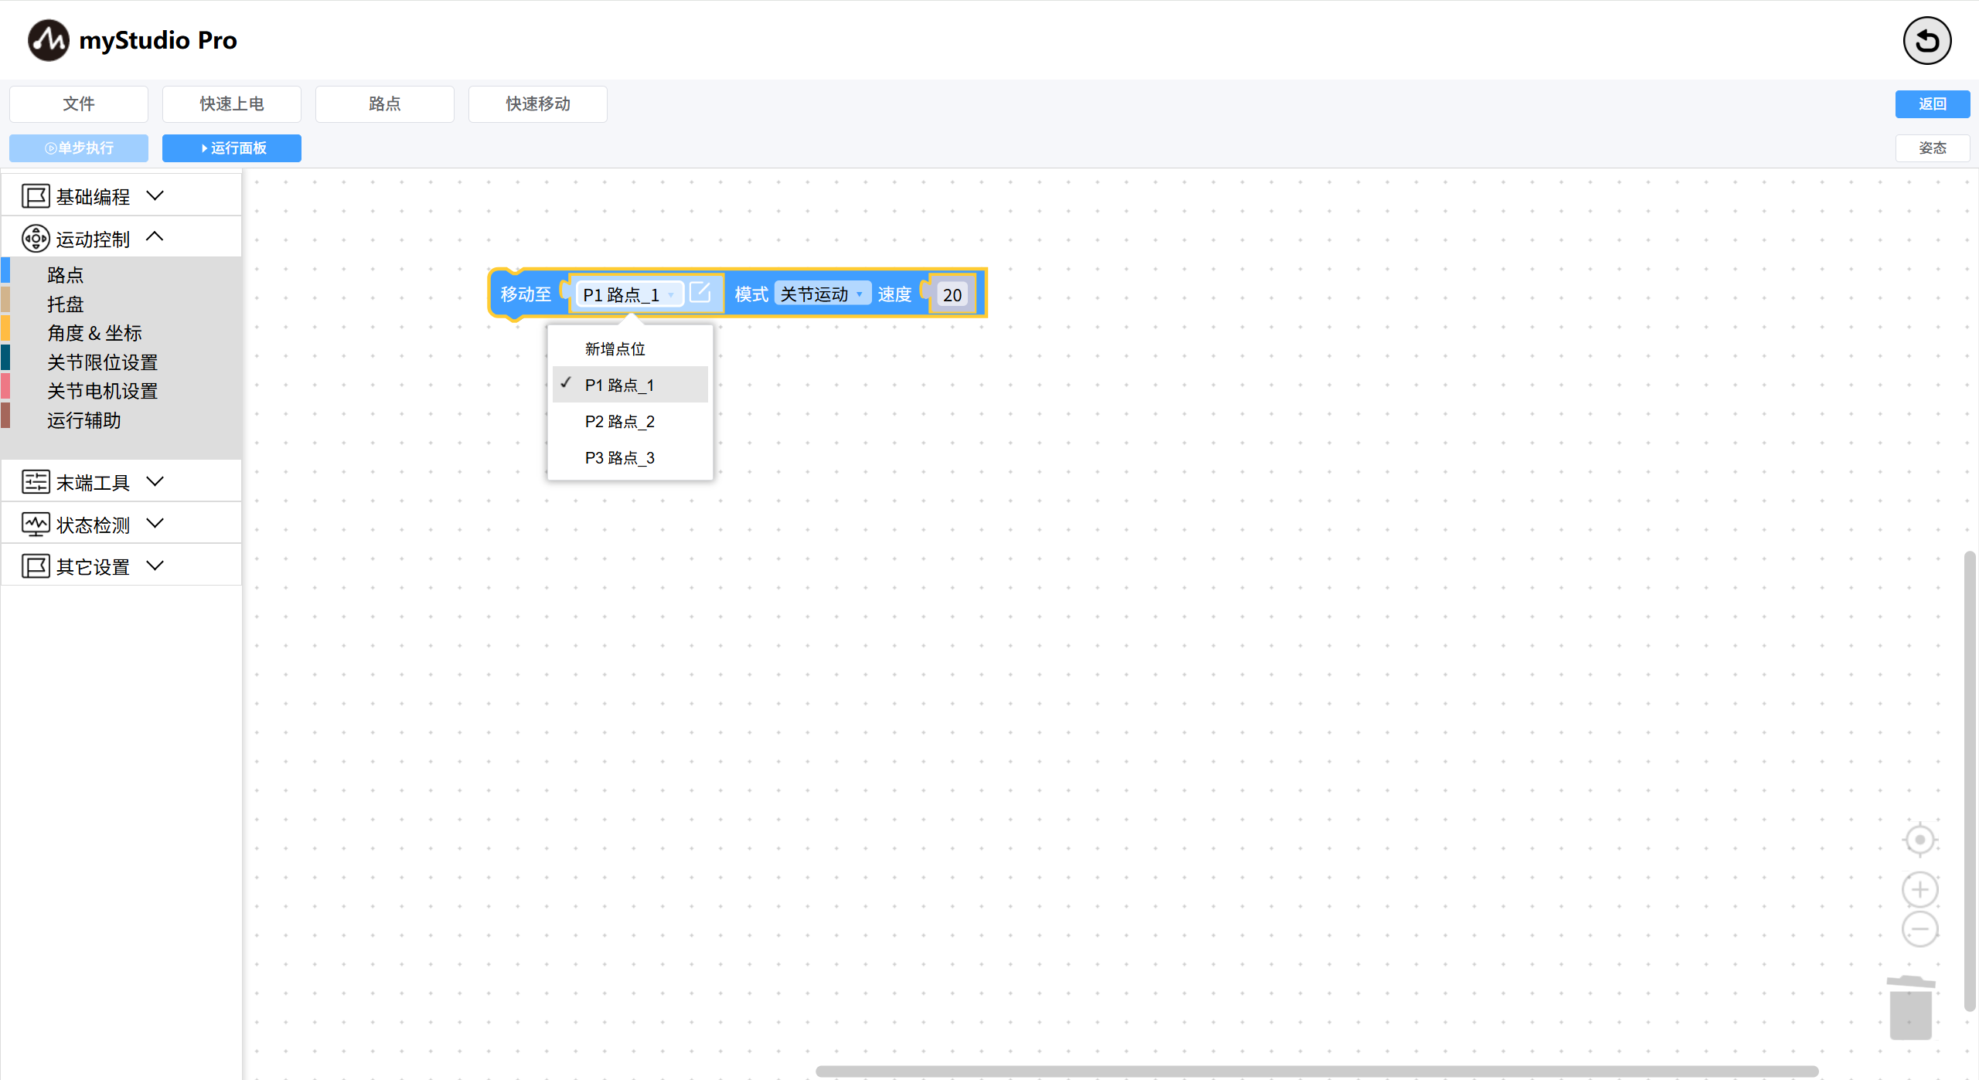Choose P2 路点_2 from dropdown list

(x=619, y=421)
